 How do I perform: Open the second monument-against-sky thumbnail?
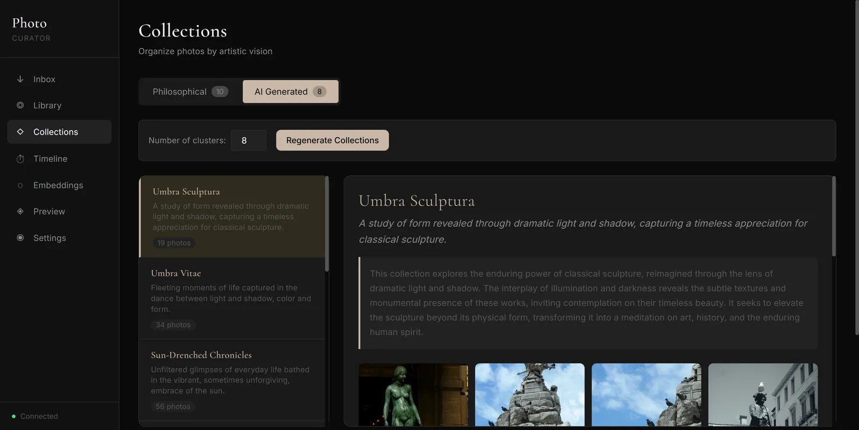pyautogui.click(x=530, y=395)
